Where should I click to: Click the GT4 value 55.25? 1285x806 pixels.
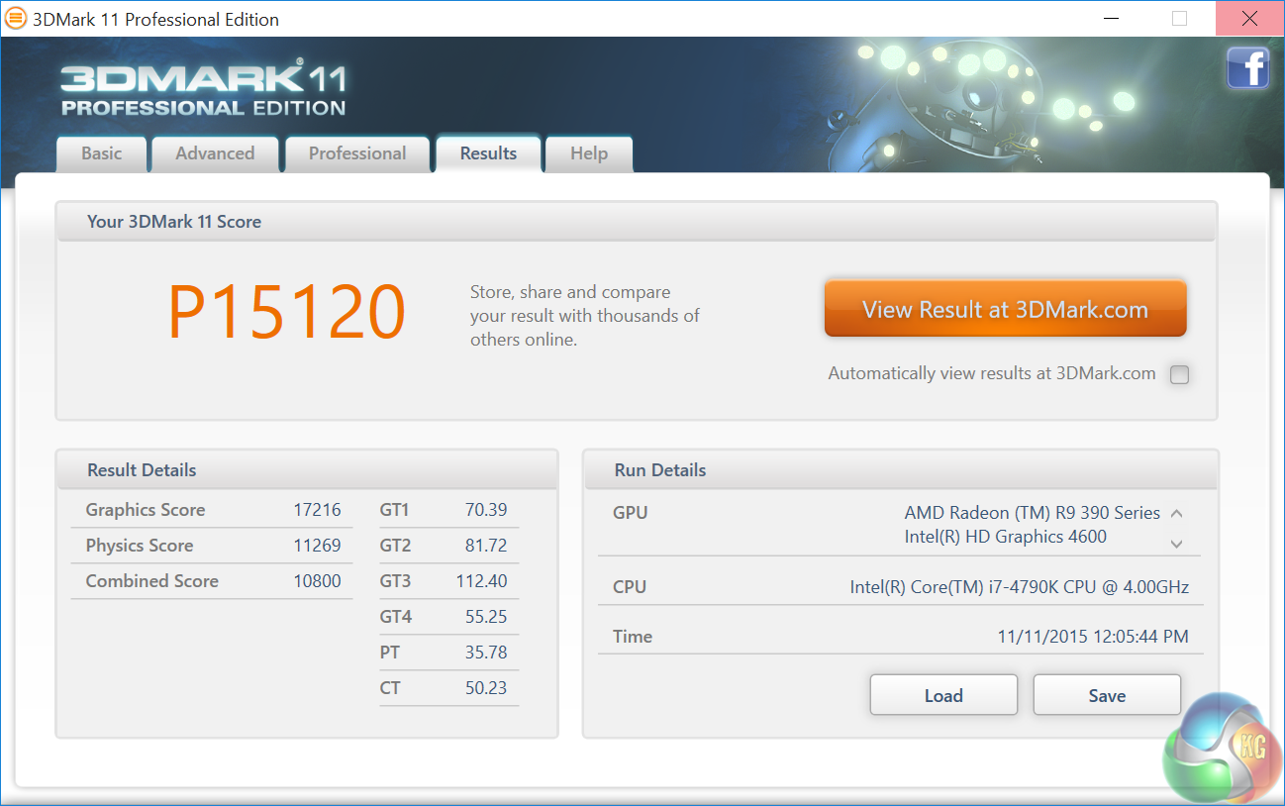486,617
